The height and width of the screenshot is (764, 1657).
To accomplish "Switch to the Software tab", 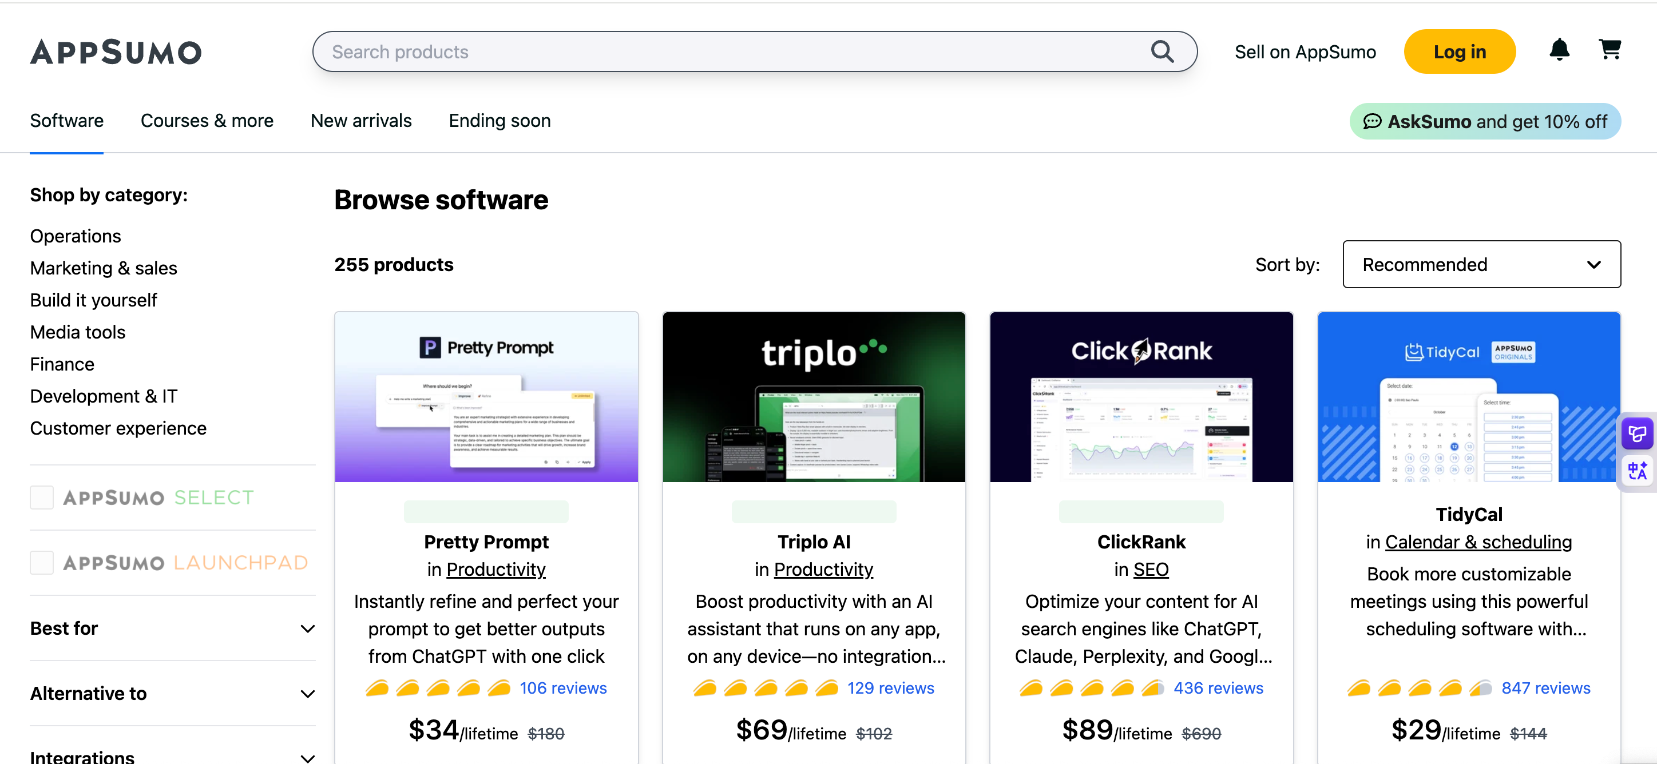I will (67, 121).
